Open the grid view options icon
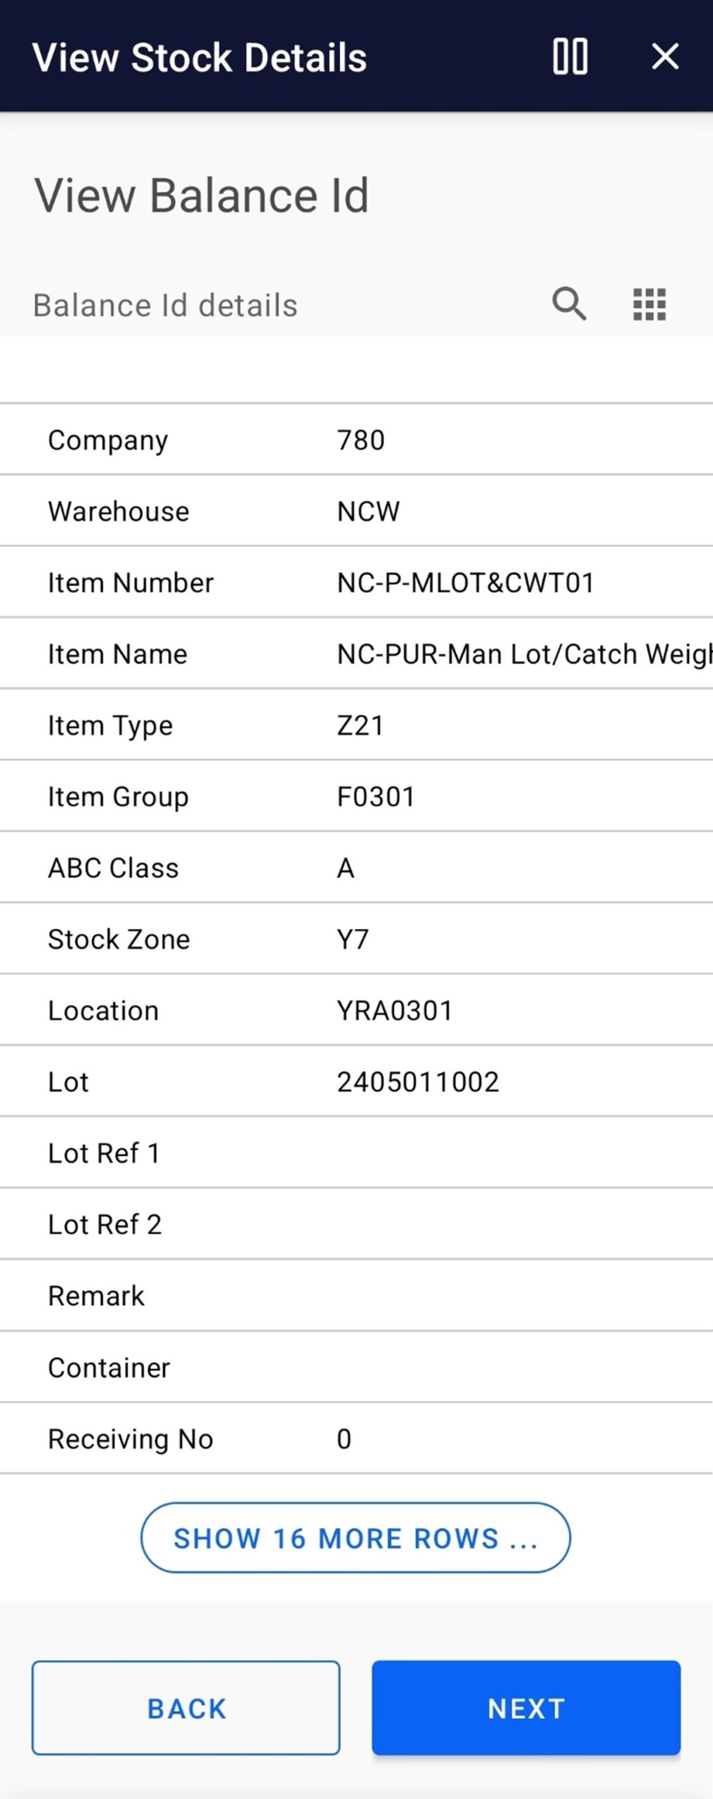Screen dimensions: 713x1799 coord(649,304)
